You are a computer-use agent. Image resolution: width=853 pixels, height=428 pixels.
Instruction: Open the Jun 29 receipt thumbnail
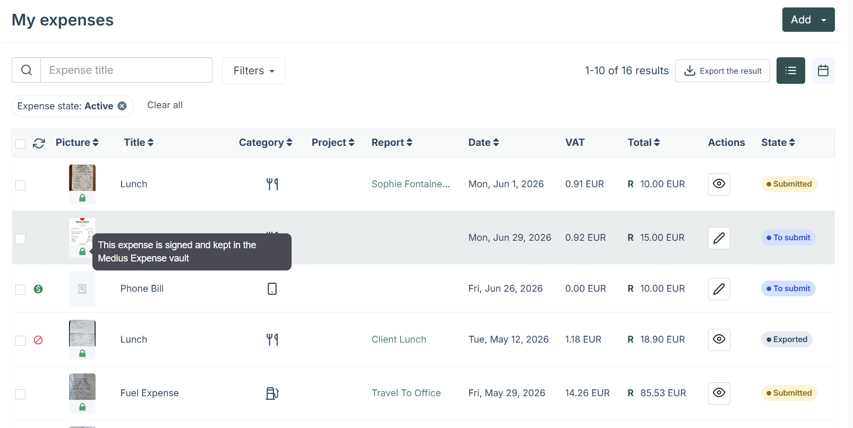click(82, 231)
